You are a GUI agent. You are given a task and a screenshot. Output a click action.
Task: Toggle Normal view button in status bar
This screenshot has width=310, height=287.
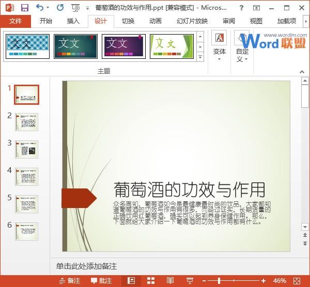131,281
